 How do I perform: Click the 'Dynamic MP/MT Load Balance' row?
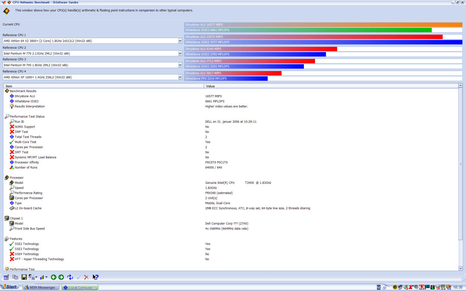click(x=36, y=157)
